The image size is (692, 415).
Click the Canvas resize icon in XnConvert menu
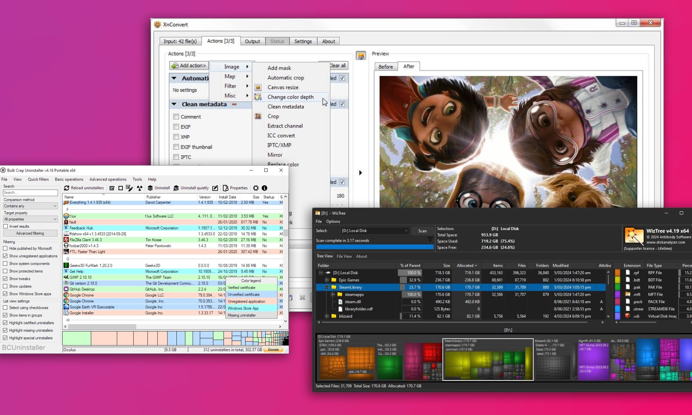pyautogui.click(x=258, y=87)
